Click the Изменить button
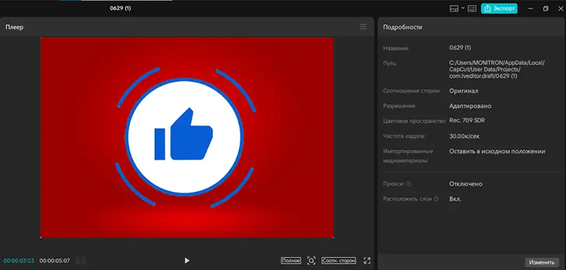Image resolution: width=566 pixels, height=270 pixels. (541, 262)
